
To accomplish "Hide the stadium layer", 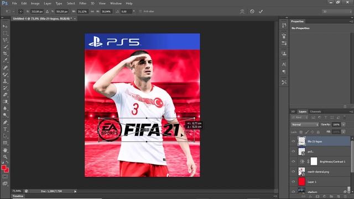I will coord(293,192).
